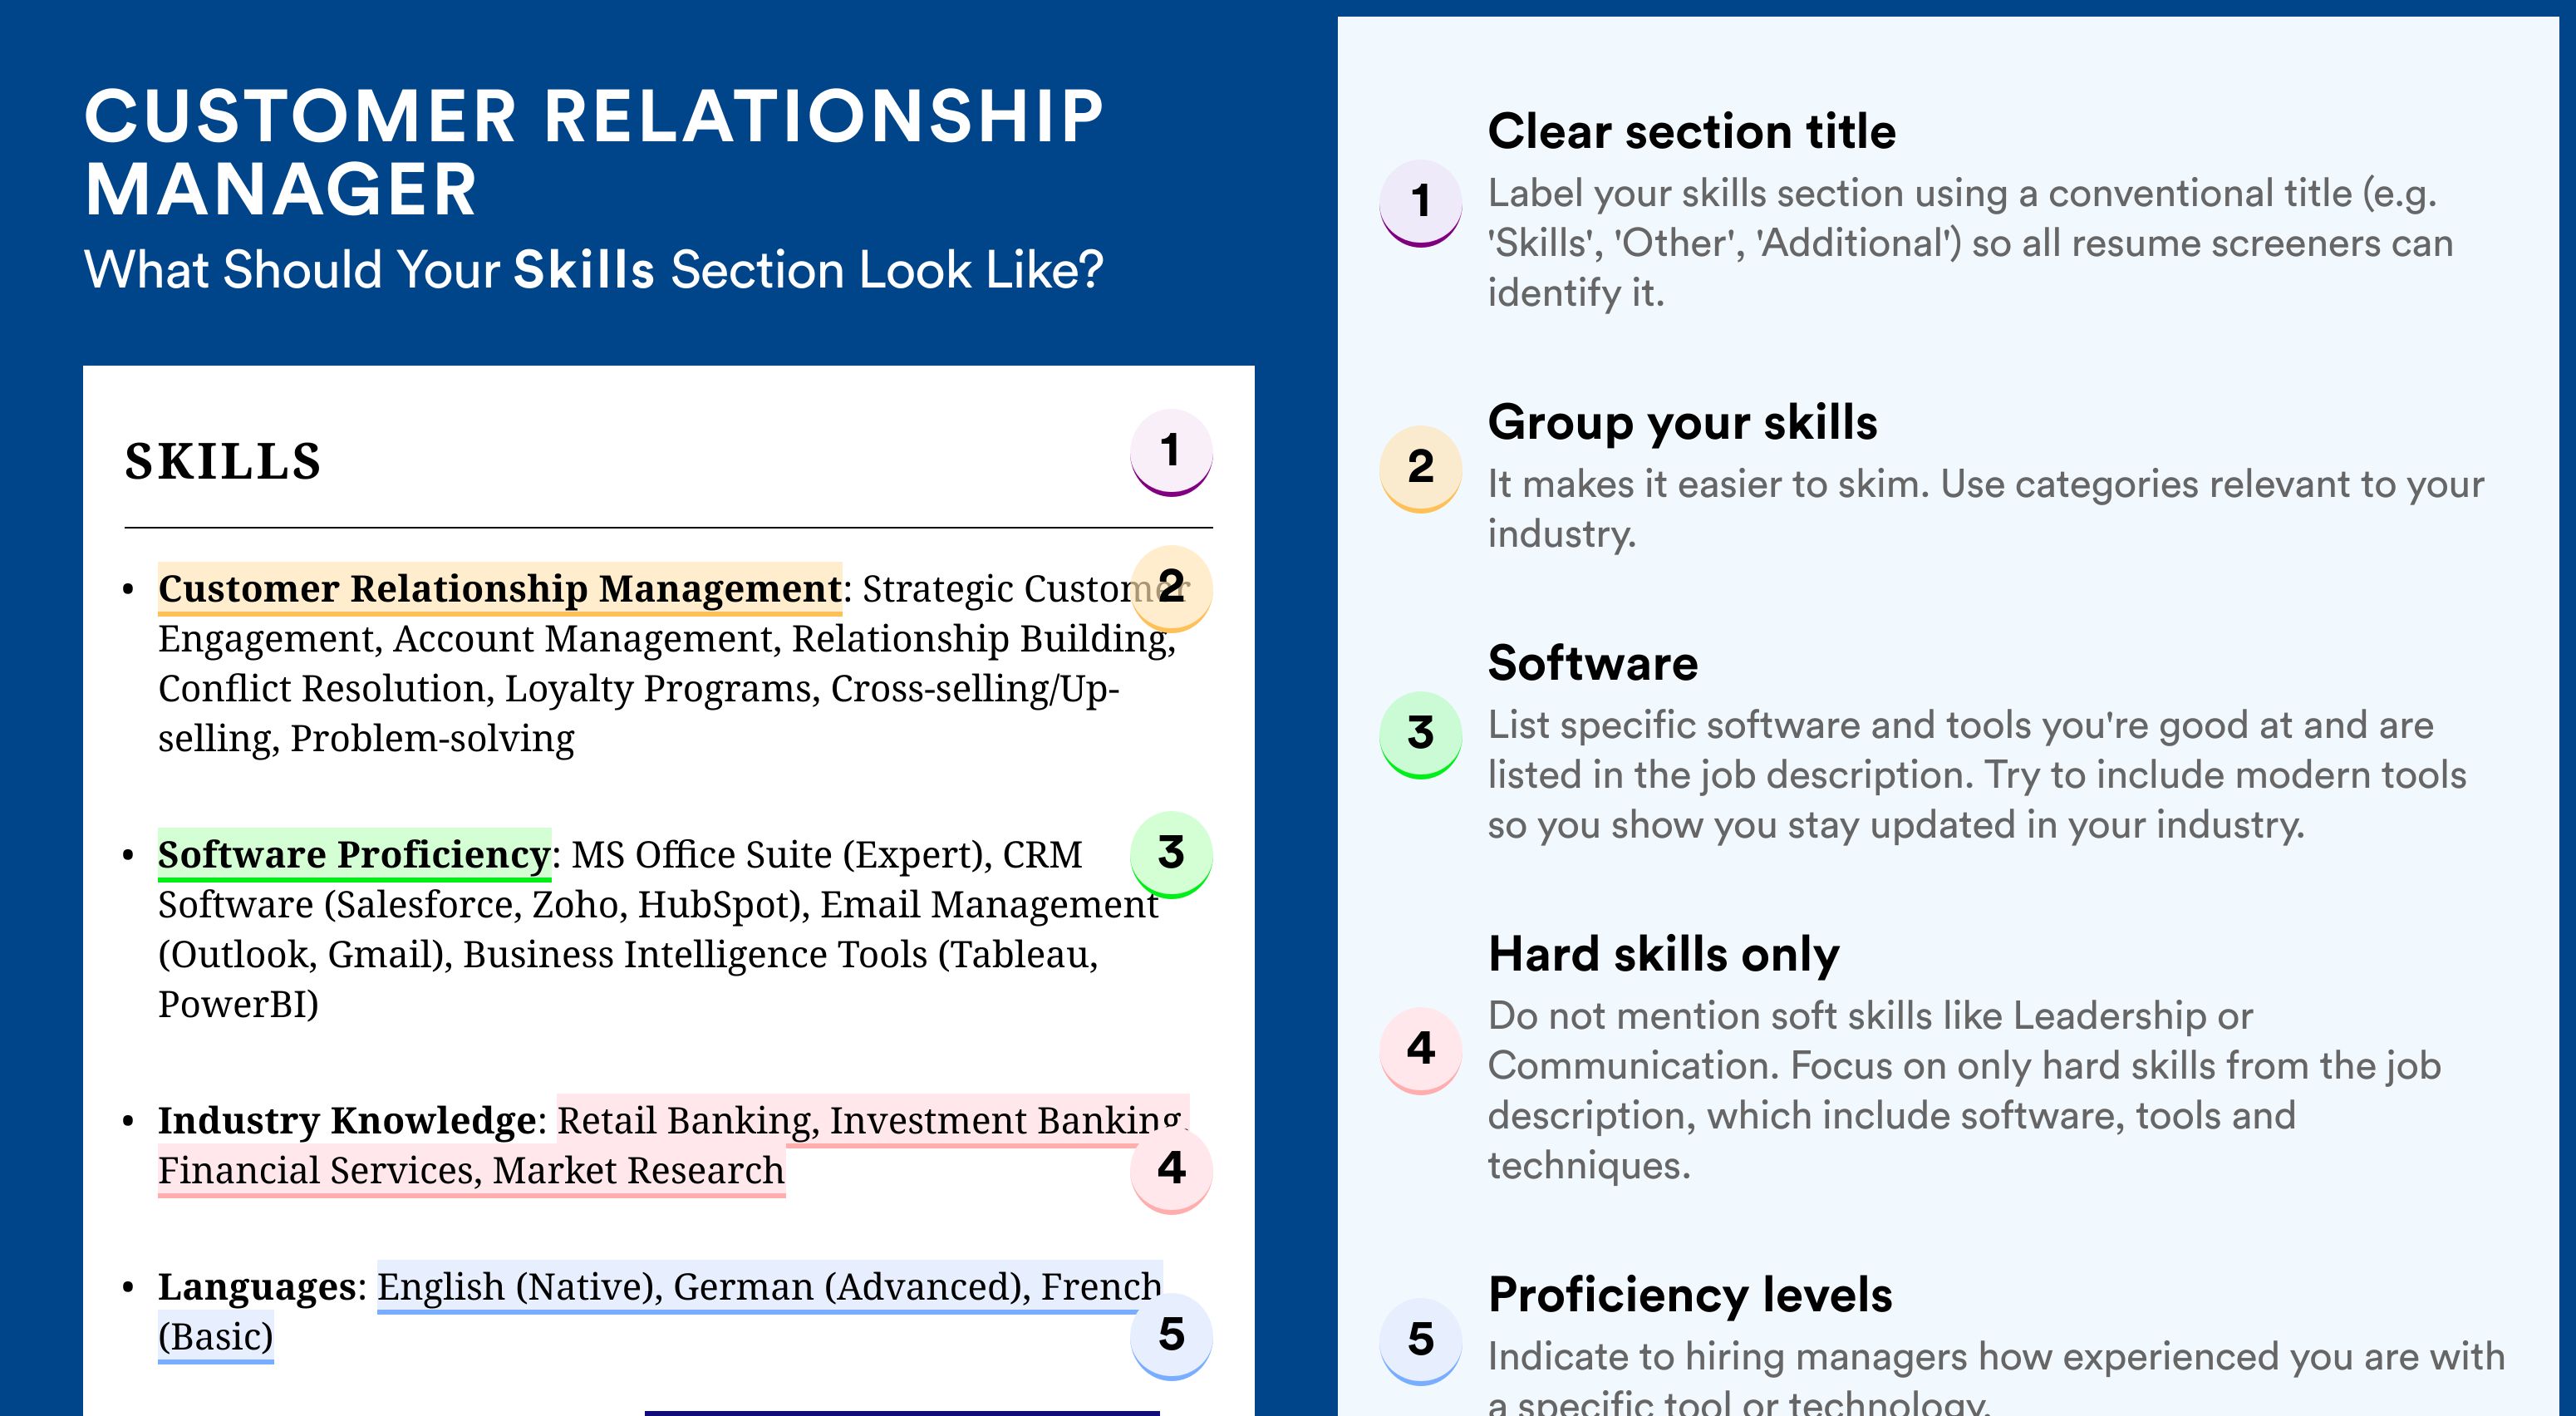The image size is (2576, 1416).
Task: Click the Hard skills only heading
Action: 1663,954
